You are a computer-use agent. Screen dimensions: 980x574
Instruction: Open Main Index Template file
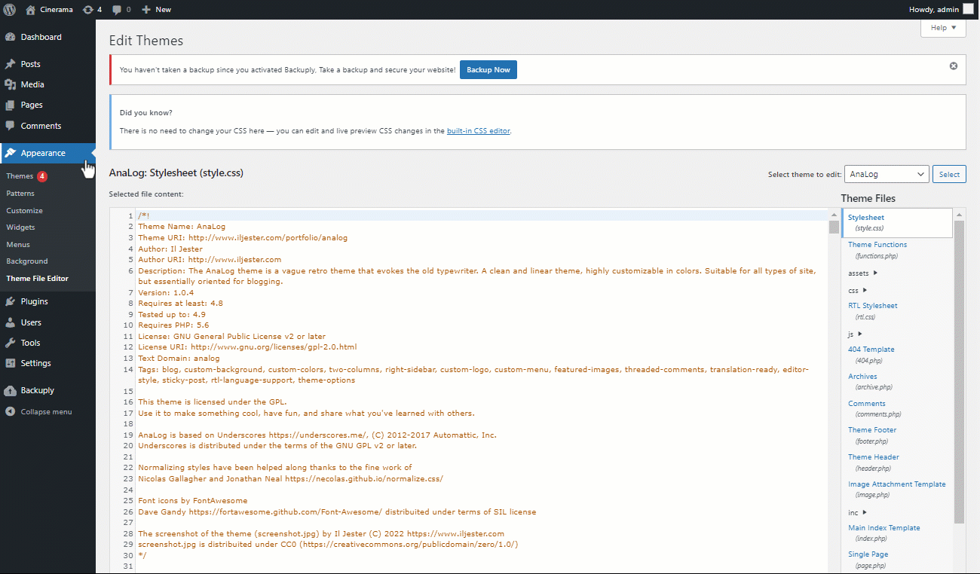[x=884, y=533]
